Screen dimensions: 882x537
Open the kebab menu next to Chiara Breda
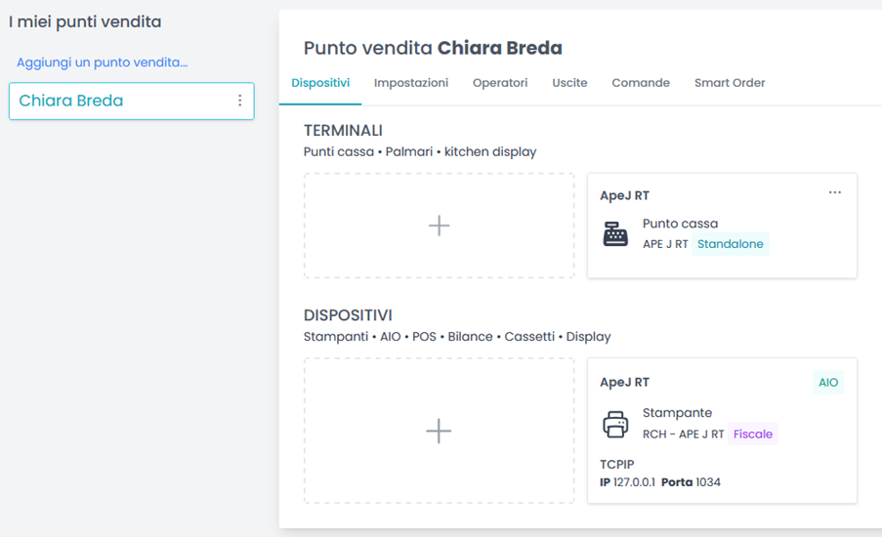point(240,101)
